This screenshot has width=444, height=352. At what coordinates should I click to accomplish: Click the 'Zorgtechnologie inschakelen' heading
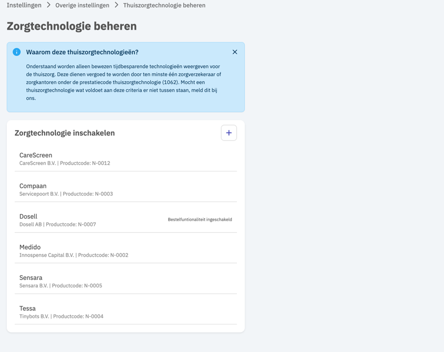click(65, 133)
